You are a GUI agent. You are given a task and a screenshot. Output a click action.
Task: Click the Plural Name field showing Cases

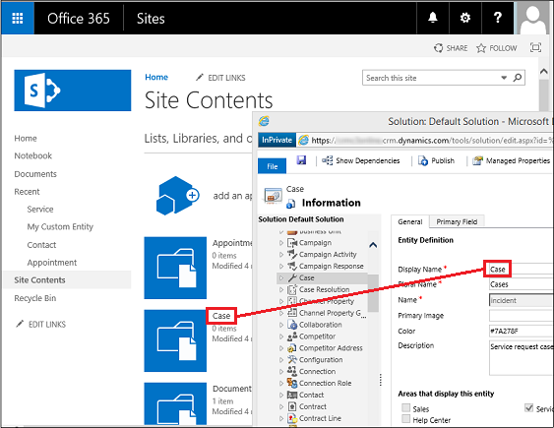tap(521, 284)
